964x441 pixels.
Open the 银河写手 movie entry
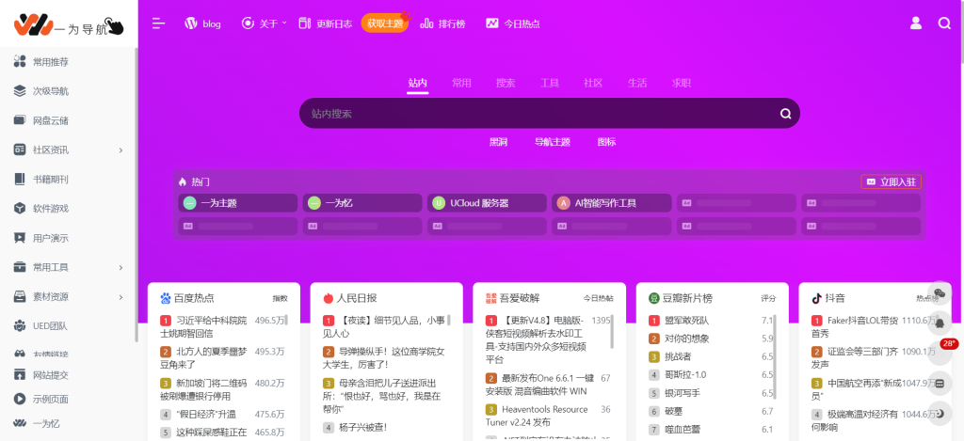[682, 393]
